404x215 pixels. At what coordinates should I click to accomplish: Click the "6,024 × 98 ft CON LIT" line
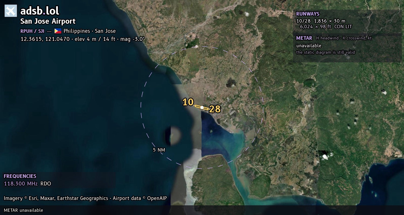(x=326, y=27)
